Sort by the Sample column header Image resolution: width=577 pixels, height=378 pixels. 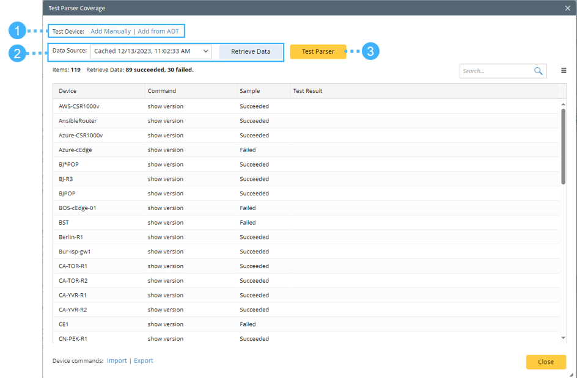click(x=249, y=91)
